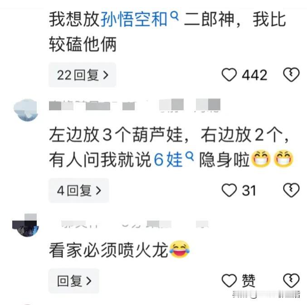Tap broken heart on the 喷火龙 comment
Viewport: 307px width, 305px height.
pyautogui.click(x=291, y=280)
